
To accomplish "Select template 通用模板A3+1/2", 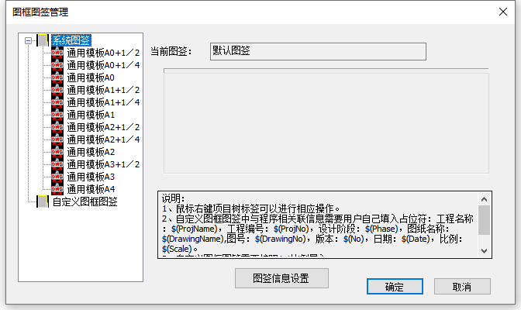I will (103, 164).
